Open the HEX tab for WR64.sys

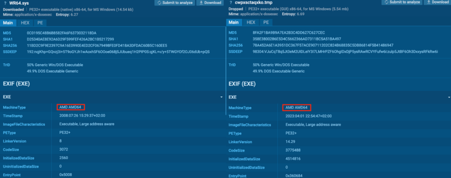[25, 22]
